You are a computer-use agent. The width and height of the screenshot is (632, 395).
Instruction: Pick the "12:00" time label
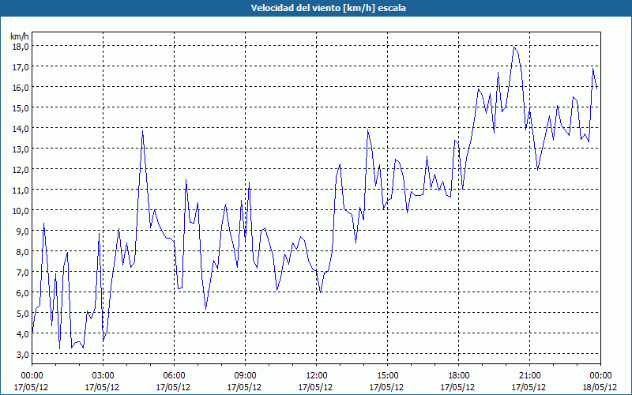tap(317, 376)
